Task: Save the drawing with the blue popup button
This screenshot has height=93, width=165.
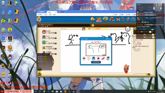Action: point(96,62)
